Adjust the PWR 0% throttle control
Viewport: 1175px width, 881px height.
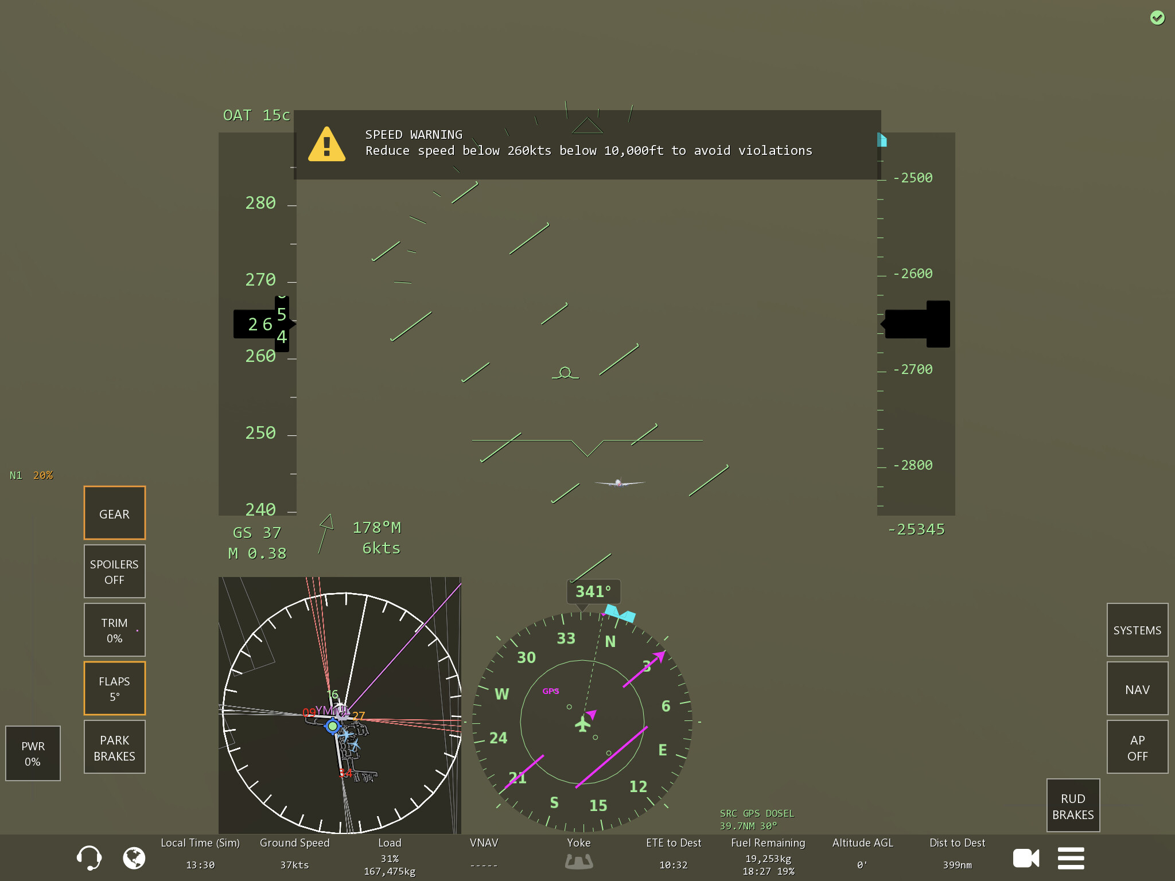(x=33, y=753)
